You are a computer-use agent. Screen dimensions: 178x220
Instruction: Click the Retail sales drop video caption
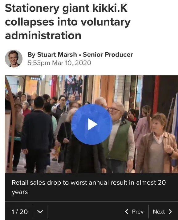pos(89,187)
